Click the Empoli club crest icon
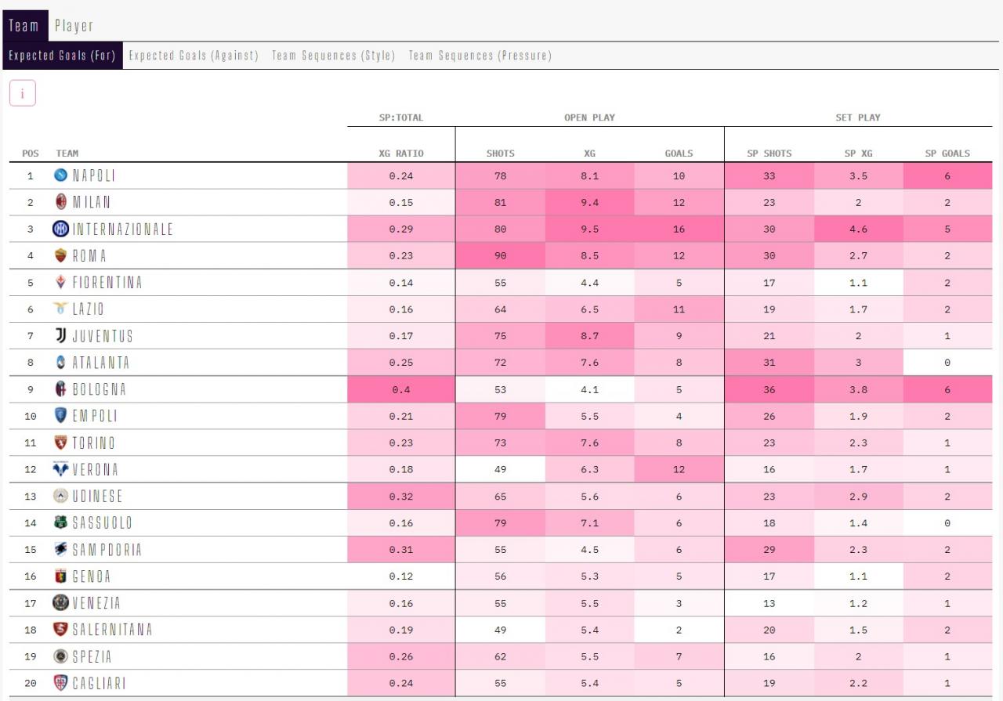This screenshot has width=1003, height=701. [60, 415]
